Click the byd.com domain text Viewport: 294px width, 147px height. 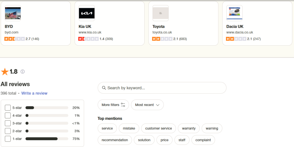click(12, 32)
